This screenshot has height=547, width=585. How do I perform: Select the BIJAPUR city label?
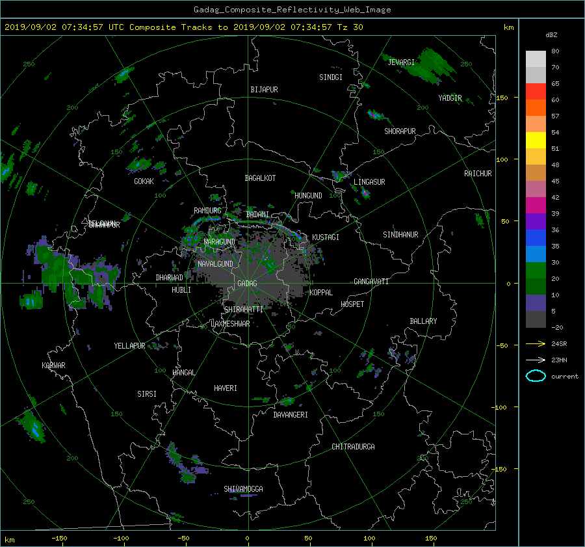264,90
